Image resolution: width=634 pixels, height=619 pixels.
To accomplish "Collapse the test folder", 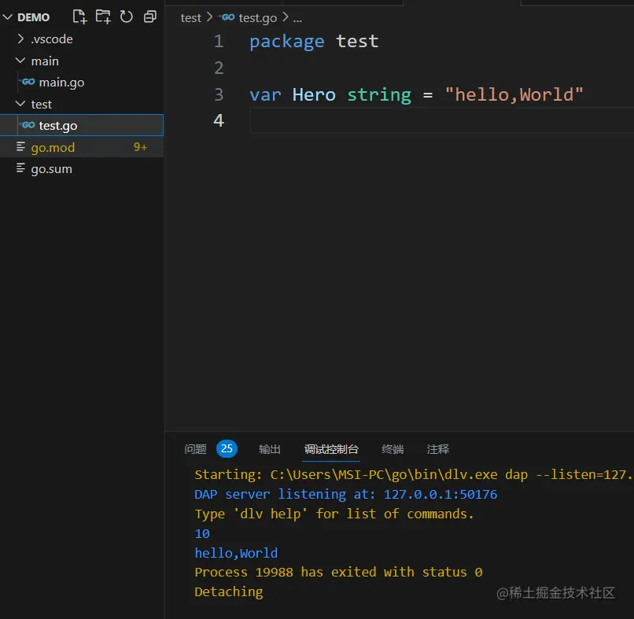I will [x=20, y=104].
